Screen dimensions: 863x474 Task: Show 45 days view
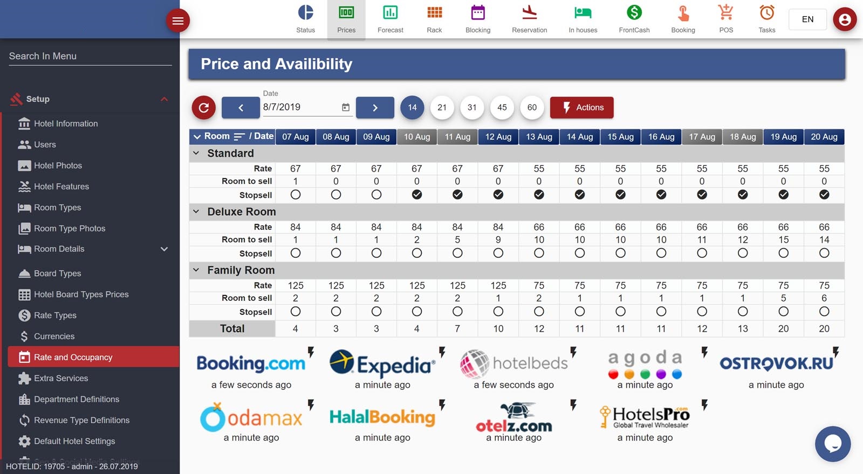[x=502, y=107]
